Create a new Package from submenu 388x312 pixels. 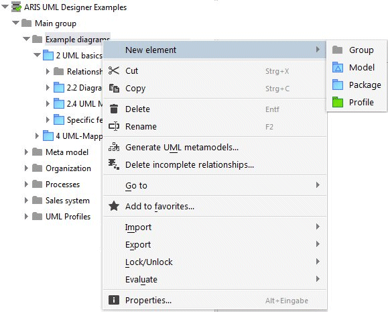click(x=357, y=85)
